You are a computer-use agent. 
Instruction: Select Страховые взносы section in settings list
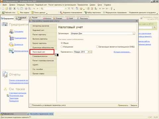pos(43,56)
